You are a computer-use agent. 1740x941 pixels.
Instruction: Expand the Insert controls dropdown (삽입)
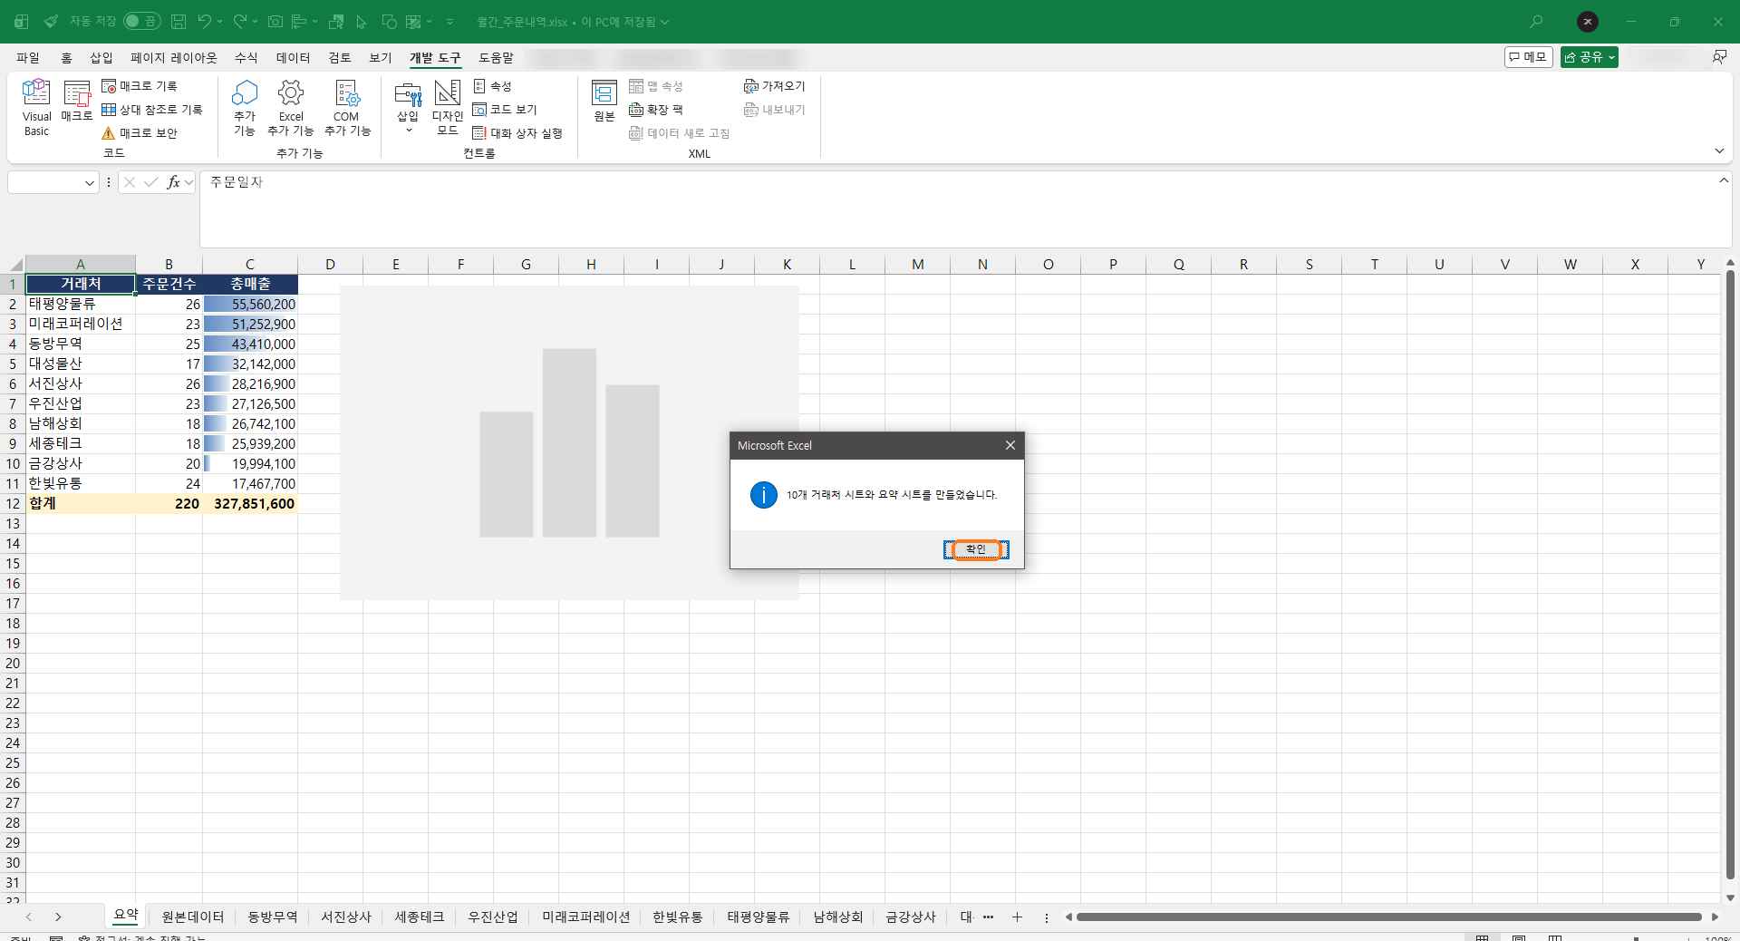click(x=408, y=107)
